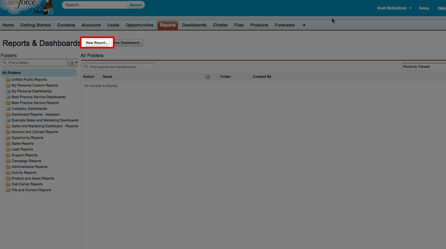Open the Forecasts tab
Image resolution: width=446 pixels, height=249 pixels.
[285, 25]
